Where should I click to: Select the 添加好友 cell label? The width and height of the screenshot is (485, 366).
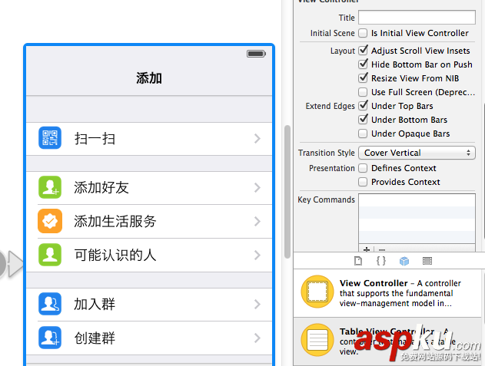click(101, 187)
